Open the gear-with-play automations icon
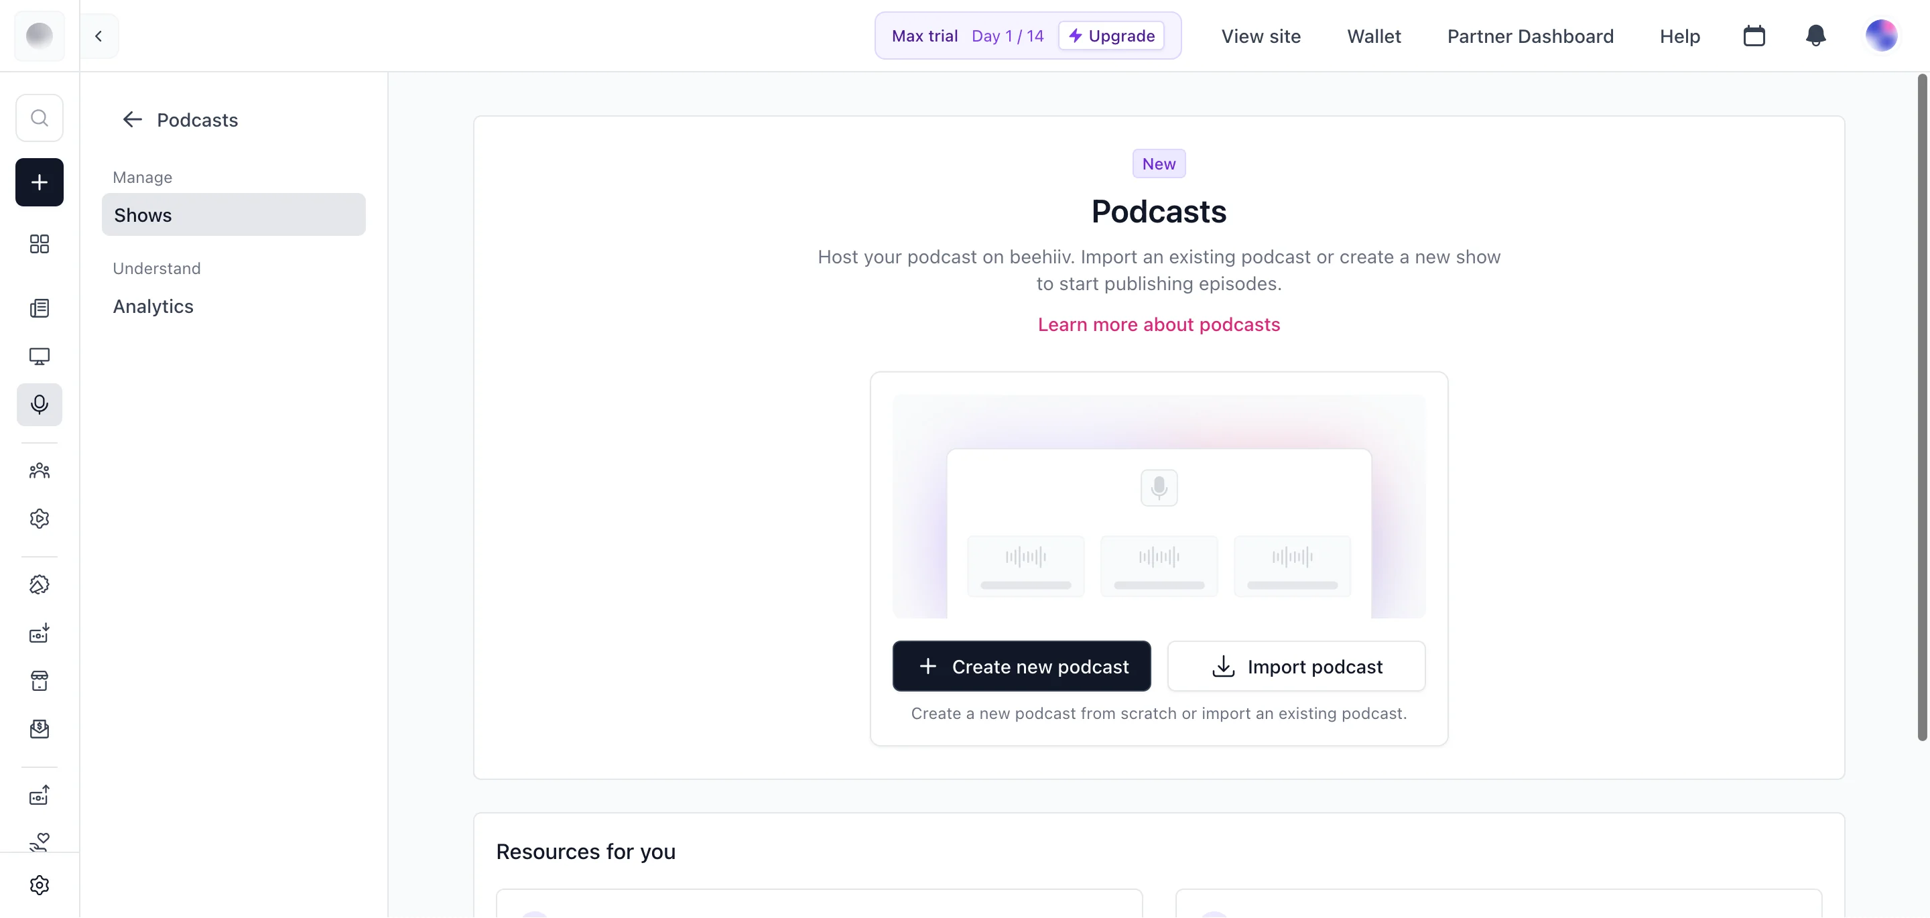Image resolution: width=1930 pixels, height=918 pixels. coord(39,519)
